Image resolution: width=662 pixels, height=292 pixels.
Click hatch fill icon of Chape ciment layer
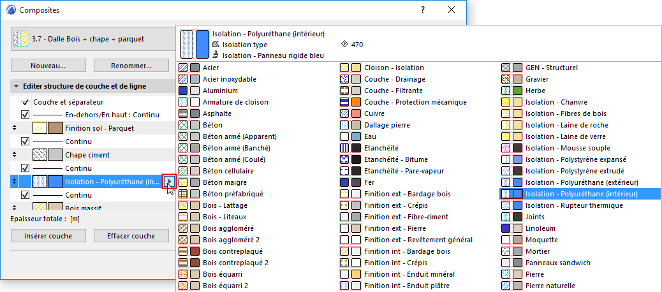40,155
